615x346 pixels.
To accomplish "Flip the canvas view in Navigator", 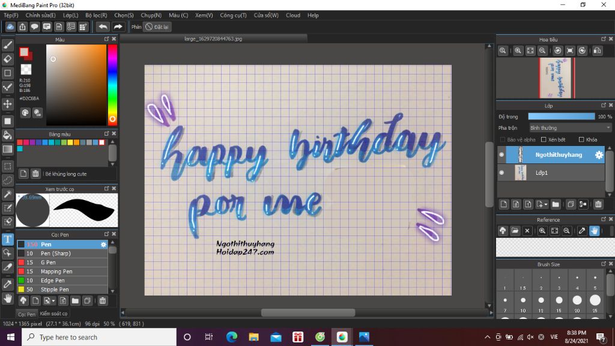I will coord(598,50).
